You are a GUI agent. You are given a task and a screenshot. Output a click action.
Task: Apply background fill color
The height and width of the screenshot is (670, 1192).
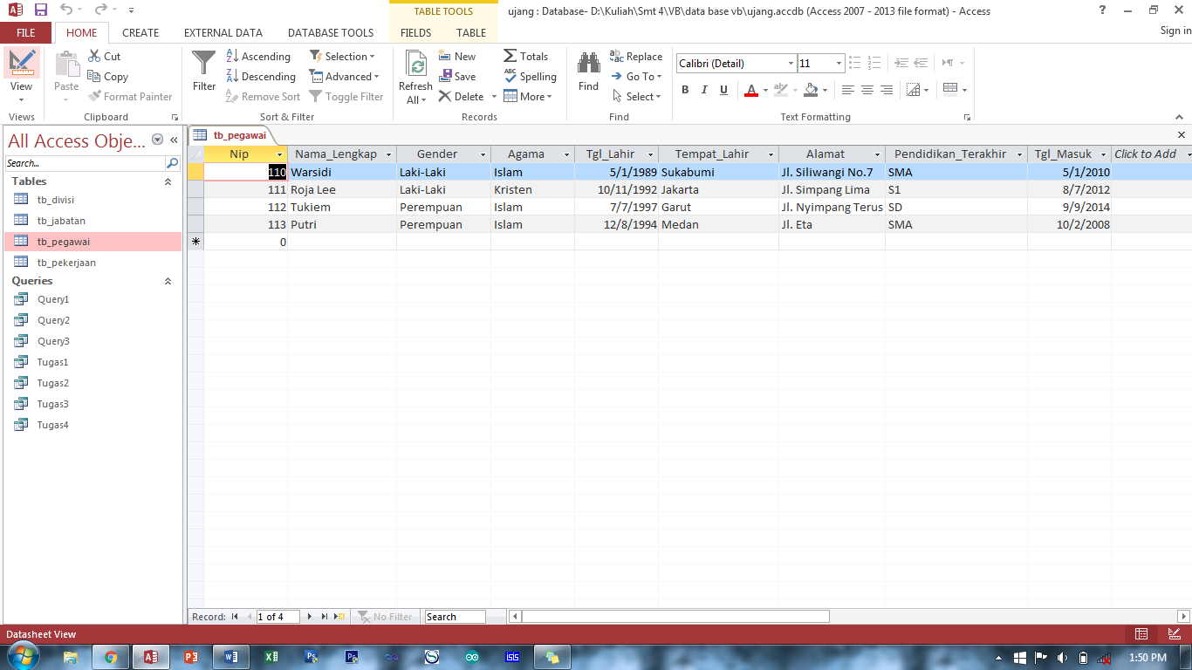coord(811,90)
